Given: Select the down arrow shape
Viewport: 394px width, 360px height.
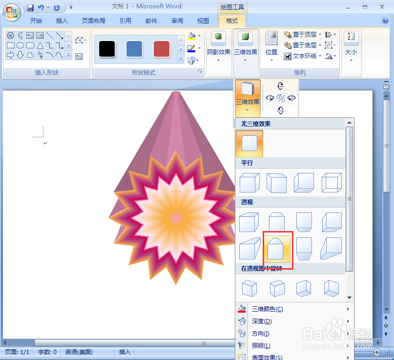Looking at the screenshot, I should [20, 55].
